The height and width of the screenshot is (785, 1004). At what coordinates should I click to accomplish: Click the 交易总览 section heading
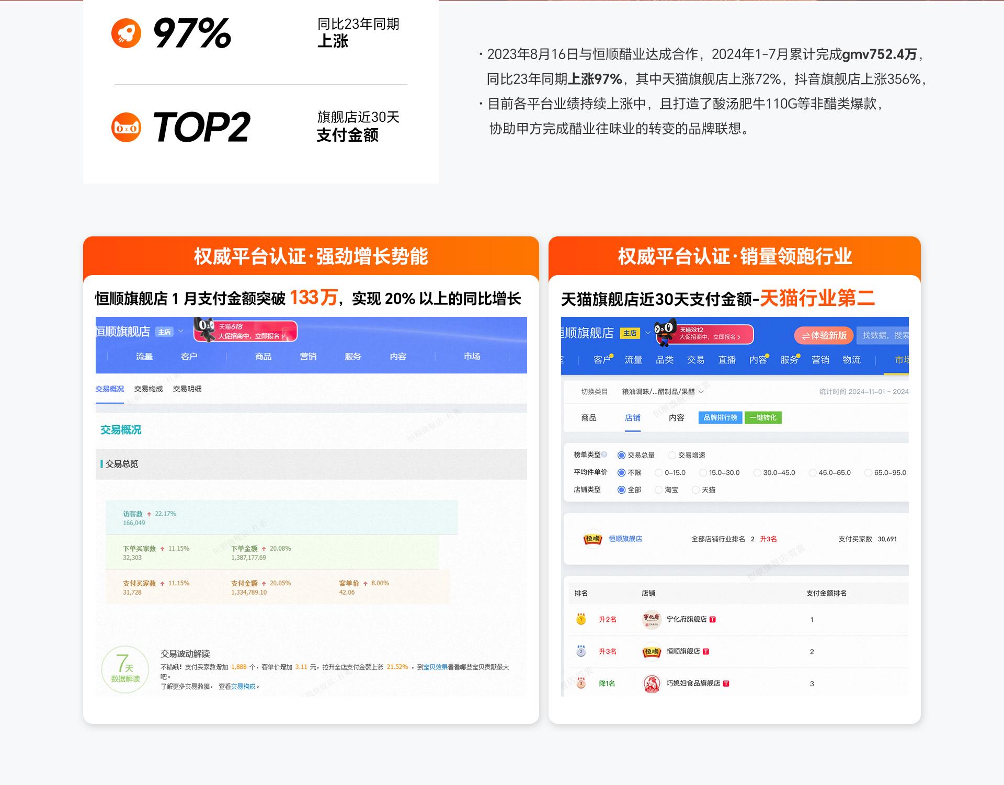point(122,464)
